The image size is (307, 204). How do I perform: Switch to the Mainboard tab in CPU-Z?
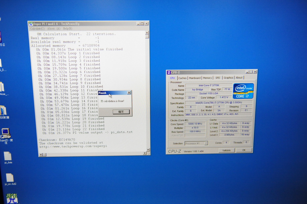click(195, 78)
